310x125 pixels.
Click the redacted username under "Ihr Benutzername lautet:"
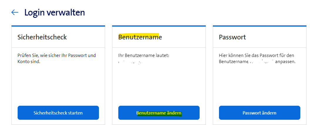click(130, 62)
